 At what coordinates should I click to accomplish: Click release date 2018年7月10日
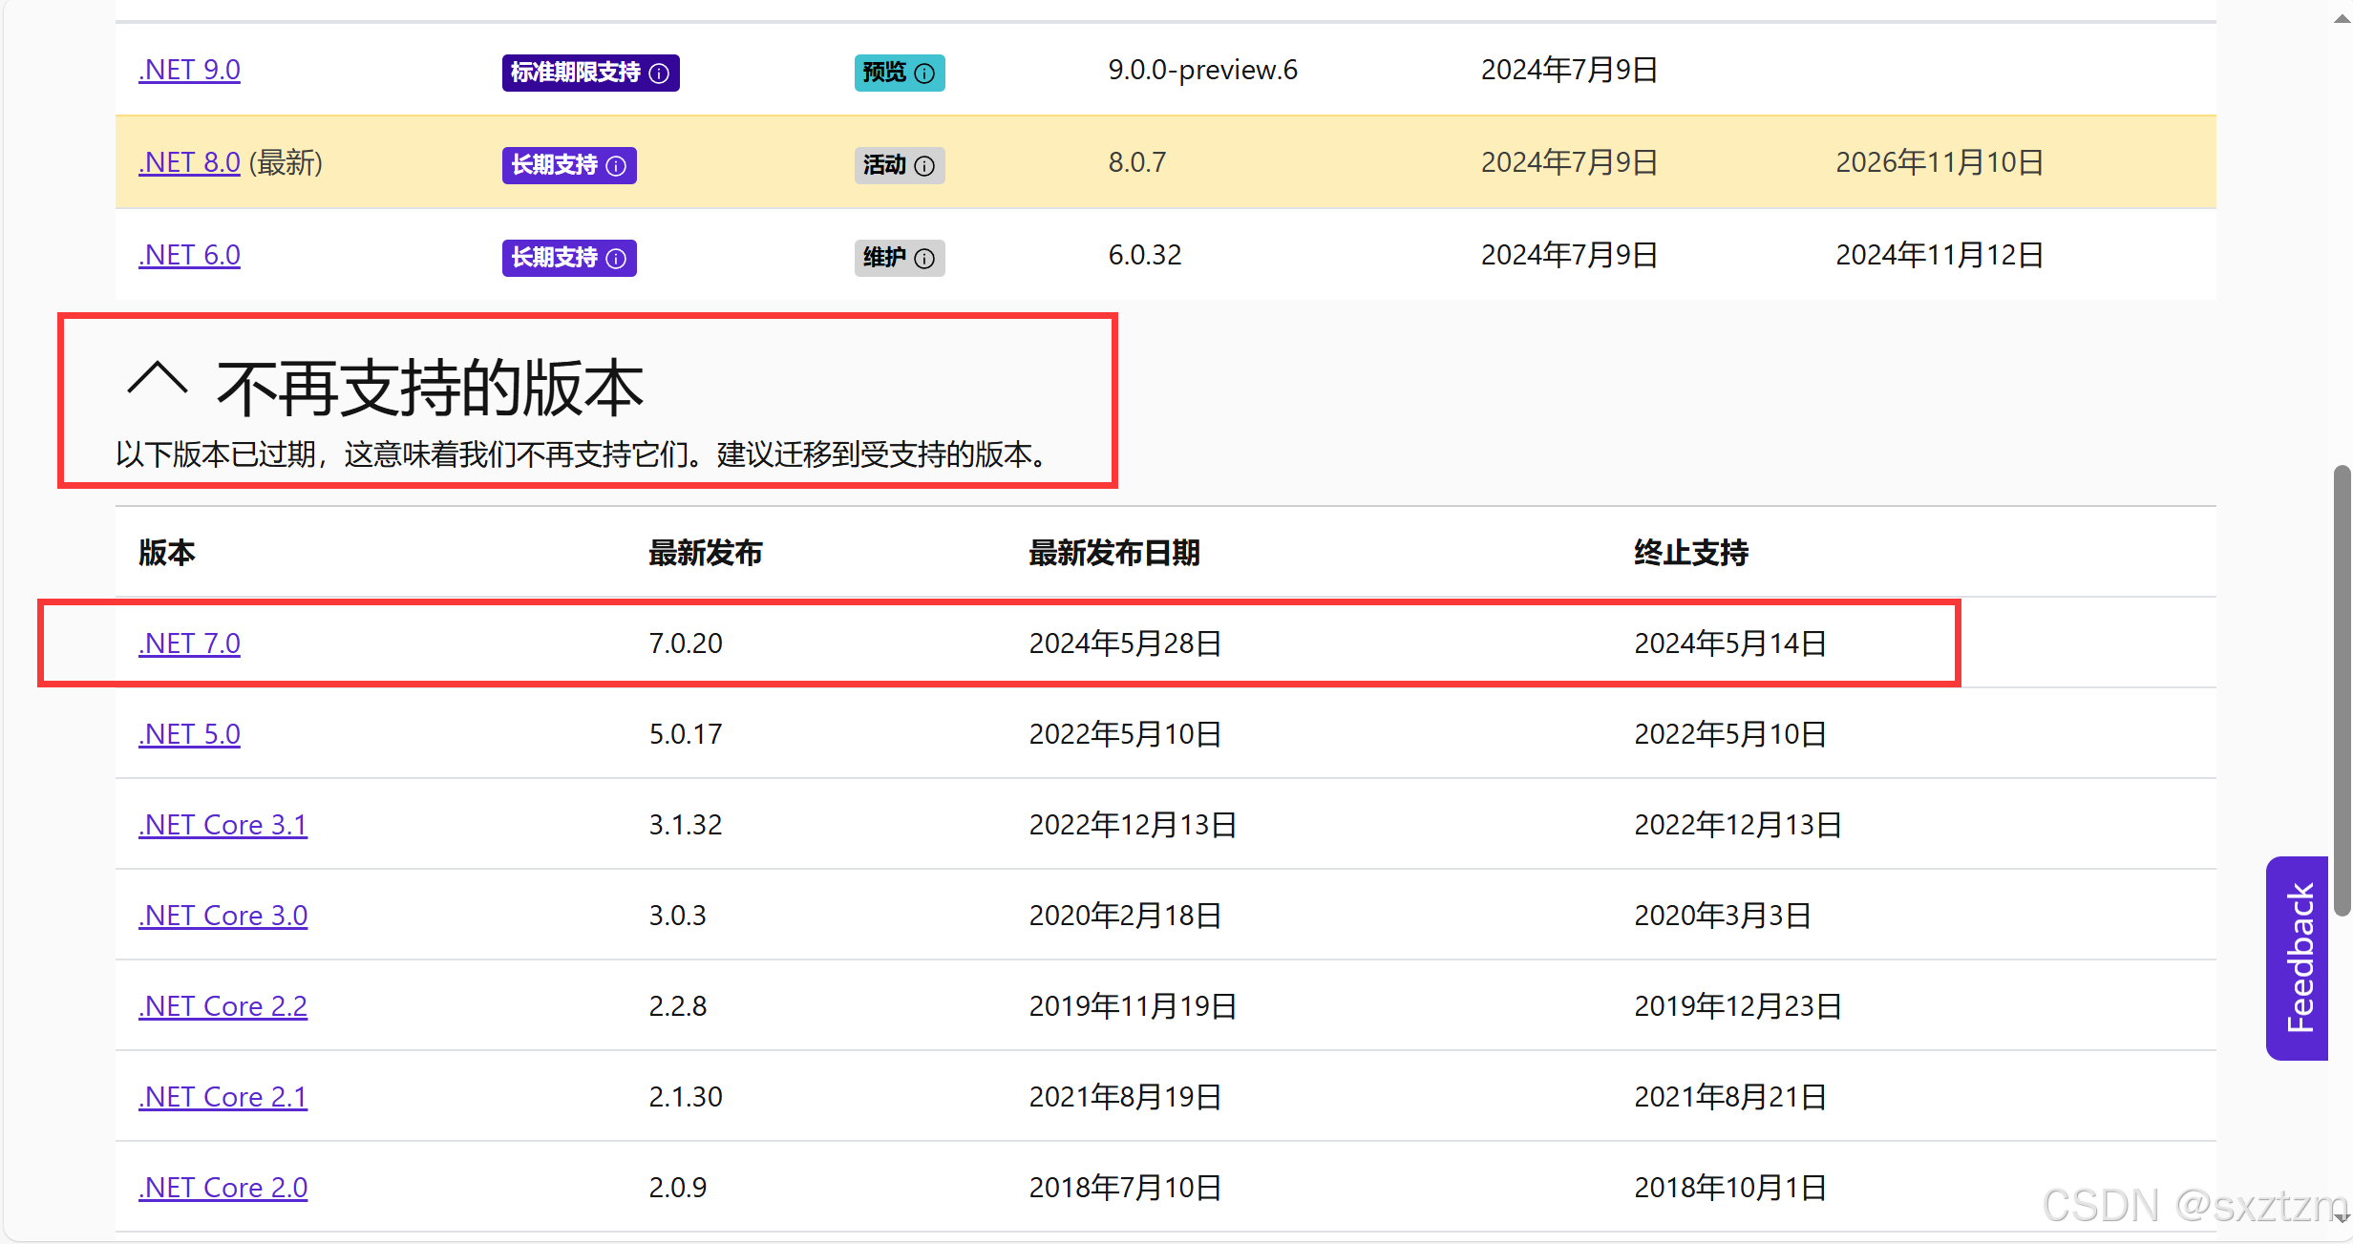[x=1125, y=1188]
